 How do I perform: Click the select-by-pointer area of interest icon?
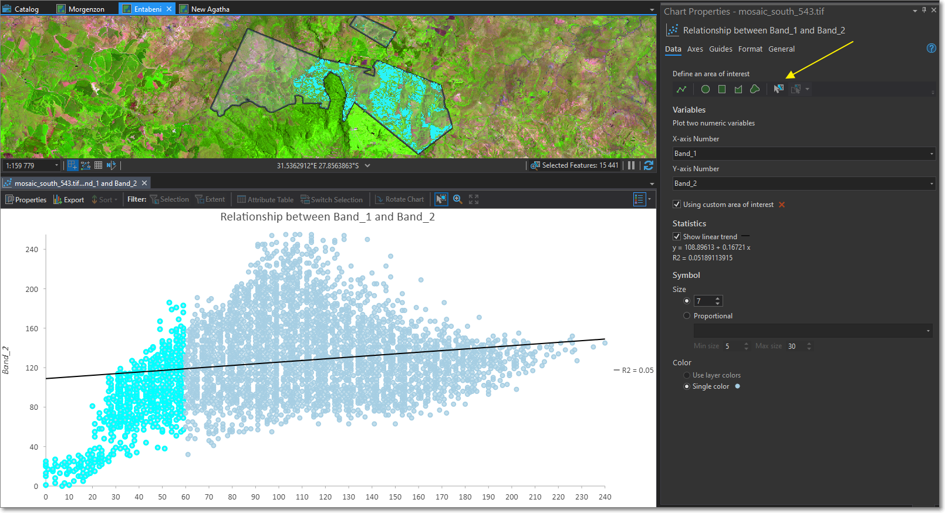[x=778, y=89]
